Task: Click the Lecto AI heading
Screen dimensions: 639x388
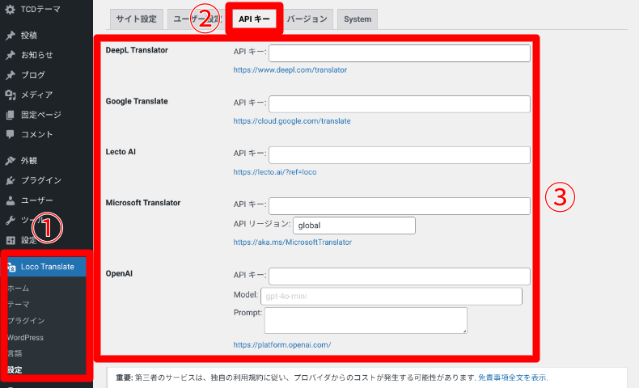Action: (121, 152)
